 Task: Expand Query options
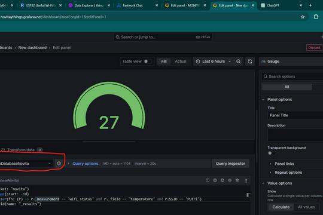85,164
